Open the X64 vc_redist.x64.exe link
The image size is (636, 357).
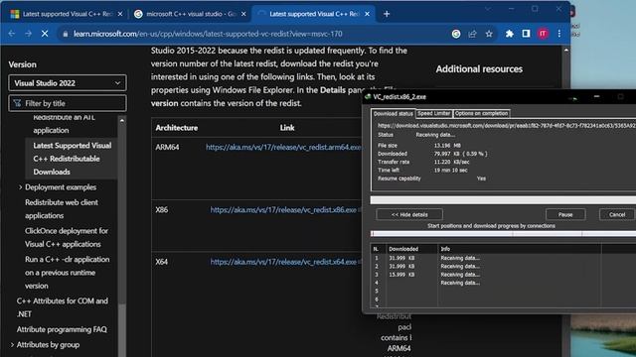pos(283,262)
